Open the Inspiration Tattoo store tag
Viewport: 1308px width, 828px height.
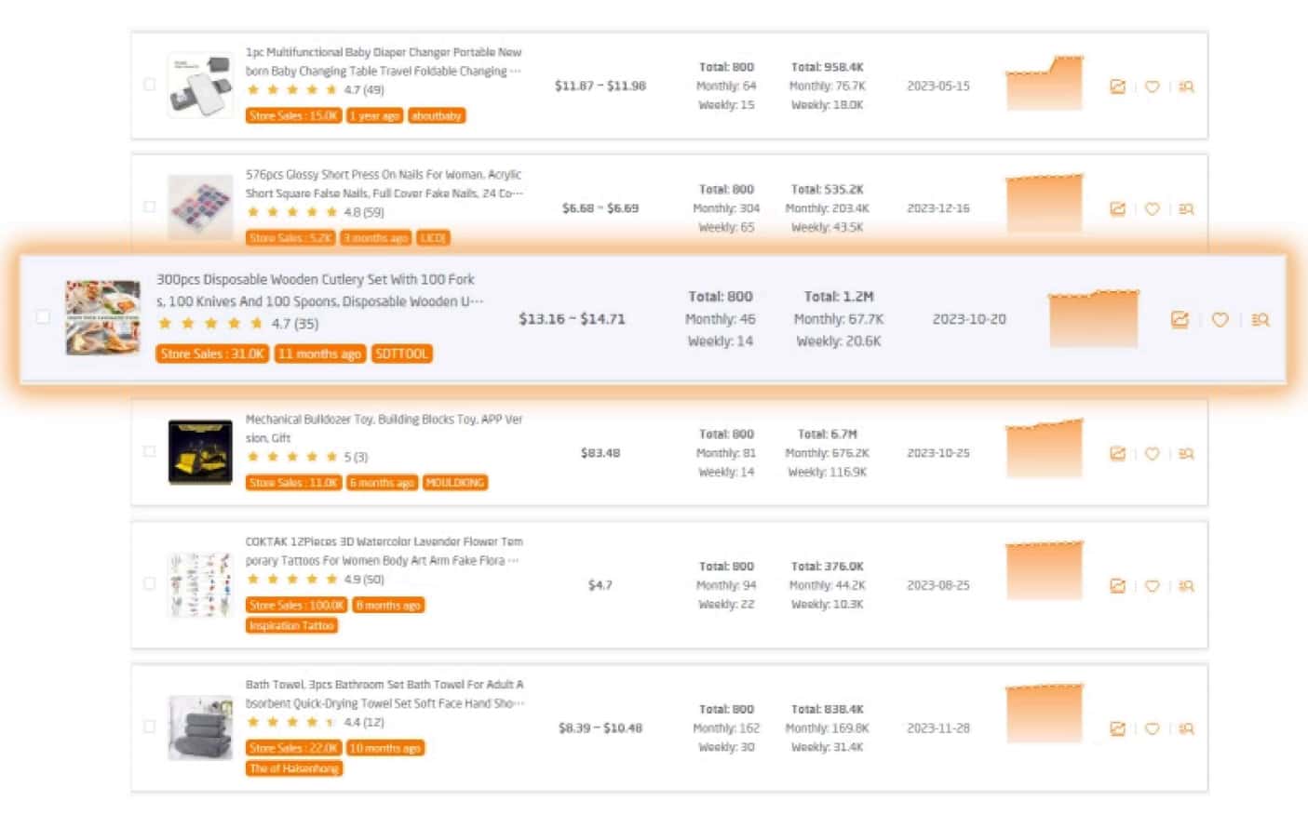click(x=291, y=626)
